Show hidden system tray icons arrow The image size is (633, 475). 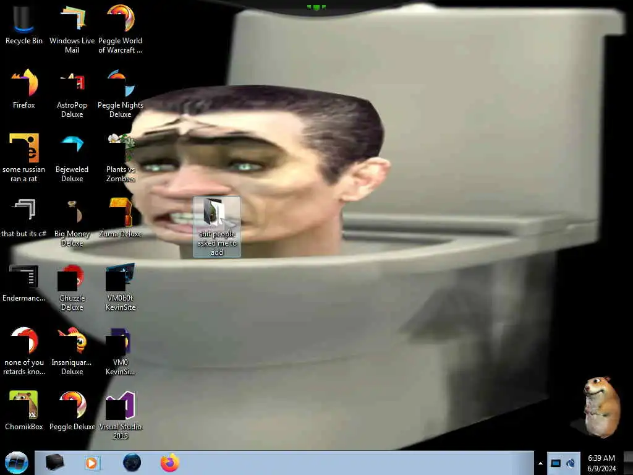tap(540, 463)
